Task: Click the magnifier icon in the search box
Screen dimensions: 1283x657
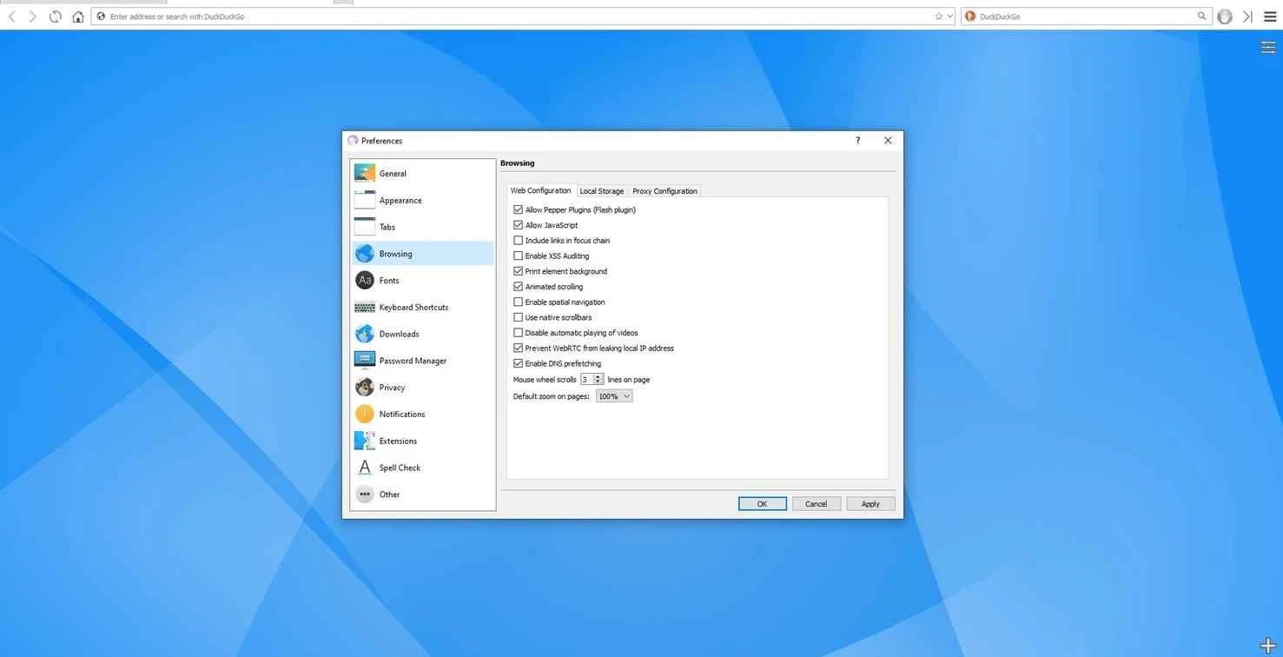Action: [1202, 17]
